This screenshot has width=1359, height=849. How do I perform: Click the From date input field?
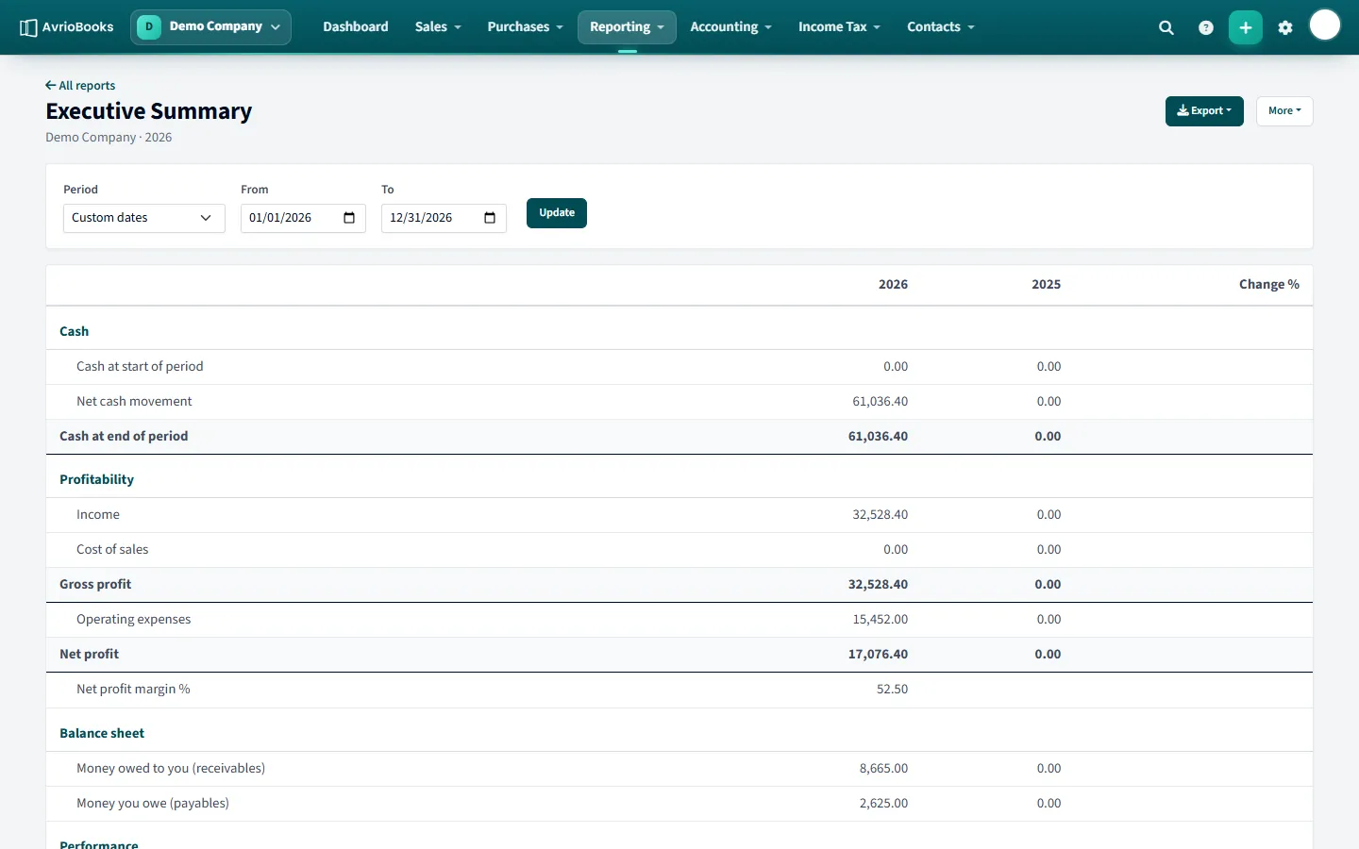pos(303,218)
